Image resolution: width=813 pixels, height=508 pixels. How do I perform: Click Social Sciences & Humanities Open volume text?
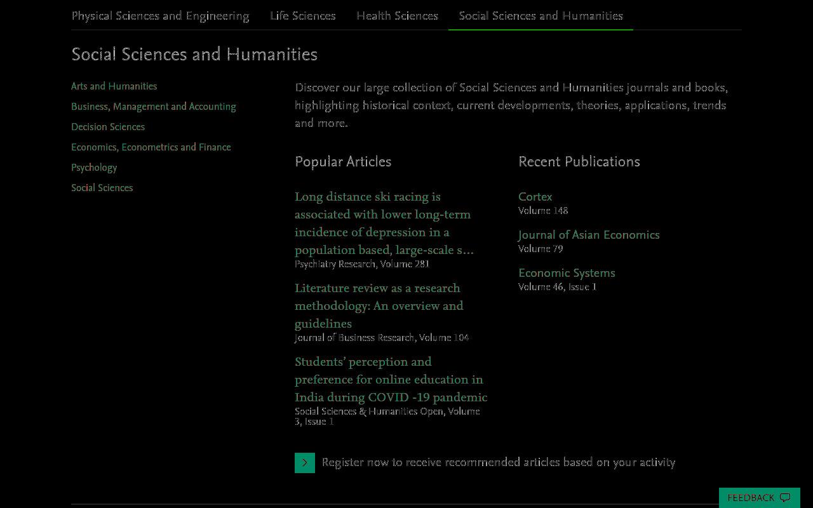(x=387, y=417)
